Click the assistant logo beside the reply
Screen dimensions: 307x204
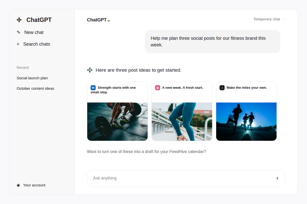coord(90,70)
